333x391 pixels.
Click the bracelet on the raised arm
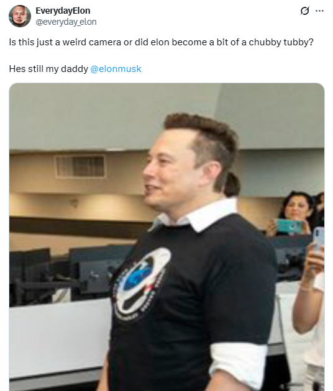click(306, 289)
